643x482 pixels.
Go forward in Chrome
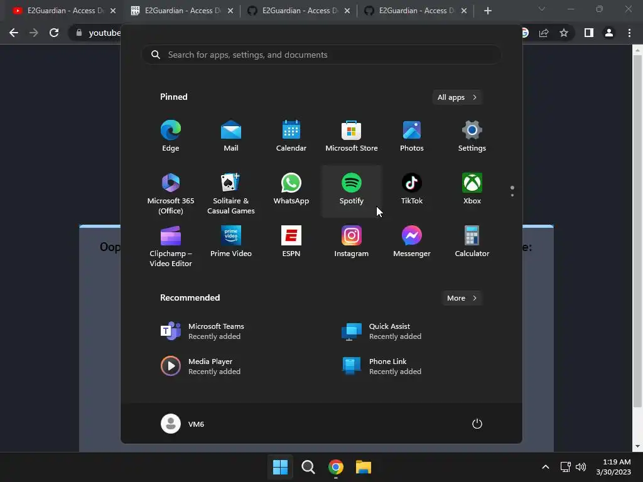(34, 33)
